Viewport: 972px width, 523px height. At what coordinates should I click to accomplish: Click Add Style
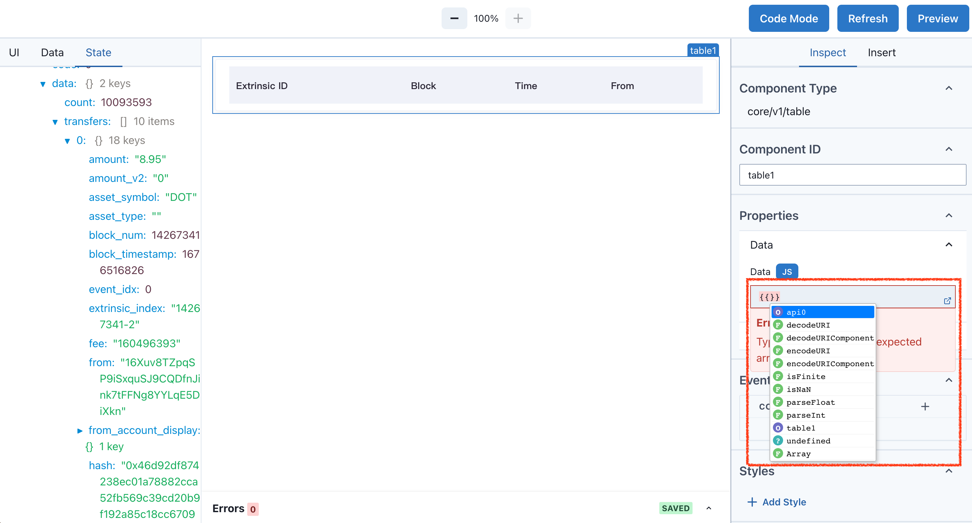pyautogui.click(x=777, y=502)
